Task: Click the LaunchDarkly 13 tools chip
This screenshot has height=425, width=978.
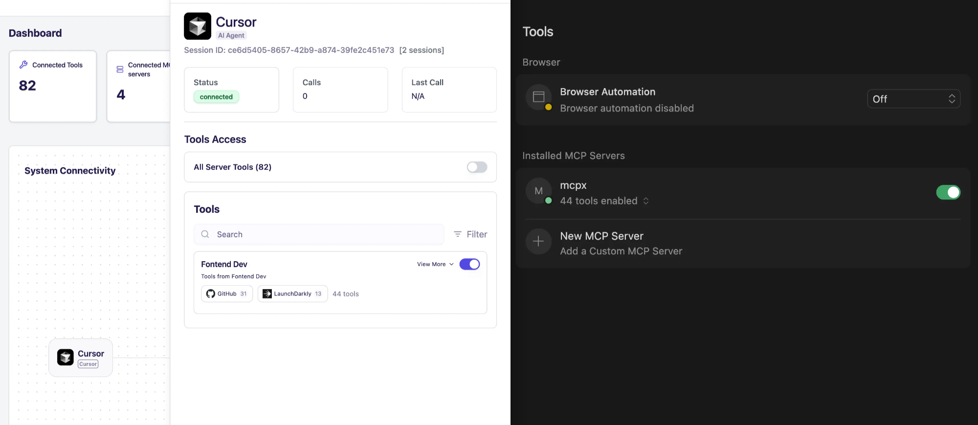Action: pyautogui.click(x=292, y=293)
